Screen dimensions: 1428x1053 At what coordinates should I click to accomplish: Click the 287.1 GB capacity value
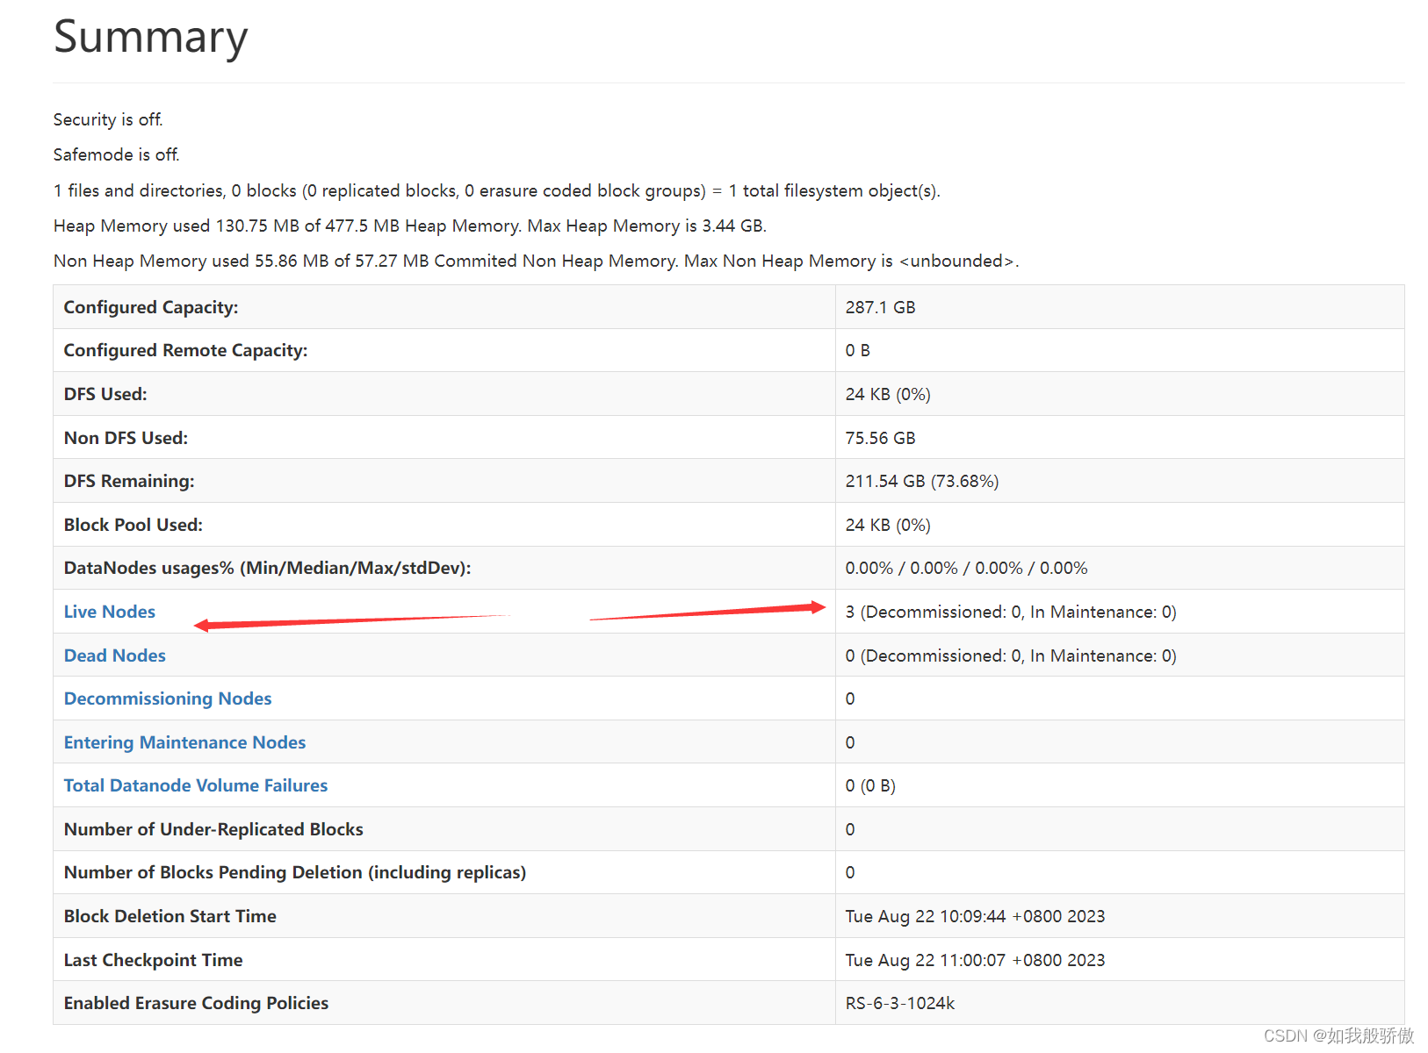[881, 307]
